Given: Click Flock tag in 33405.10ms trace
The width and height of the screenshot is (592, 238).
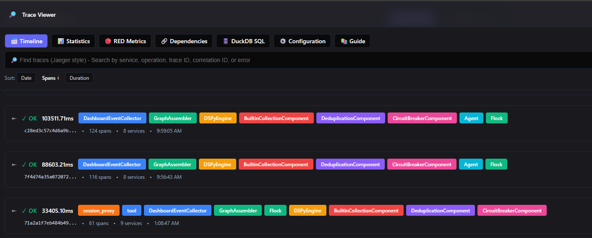Looking at the screenshot, I should (276, 211).
